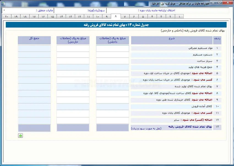Go to tab 3
Viewport: 234px width, 166px height.
(x=161, y=16)
